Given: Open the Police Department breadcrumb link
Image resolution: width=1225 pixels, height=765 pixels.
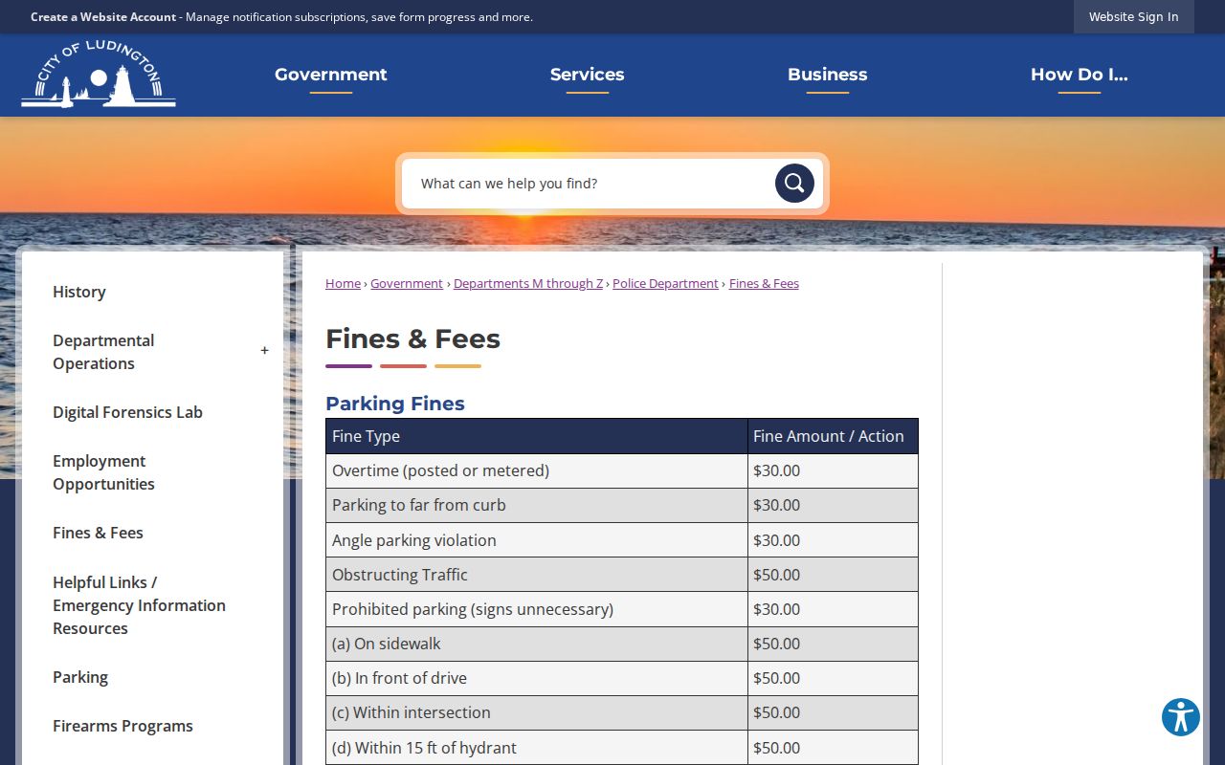Looking at the screenshot, I should click(x=665, y=283).
